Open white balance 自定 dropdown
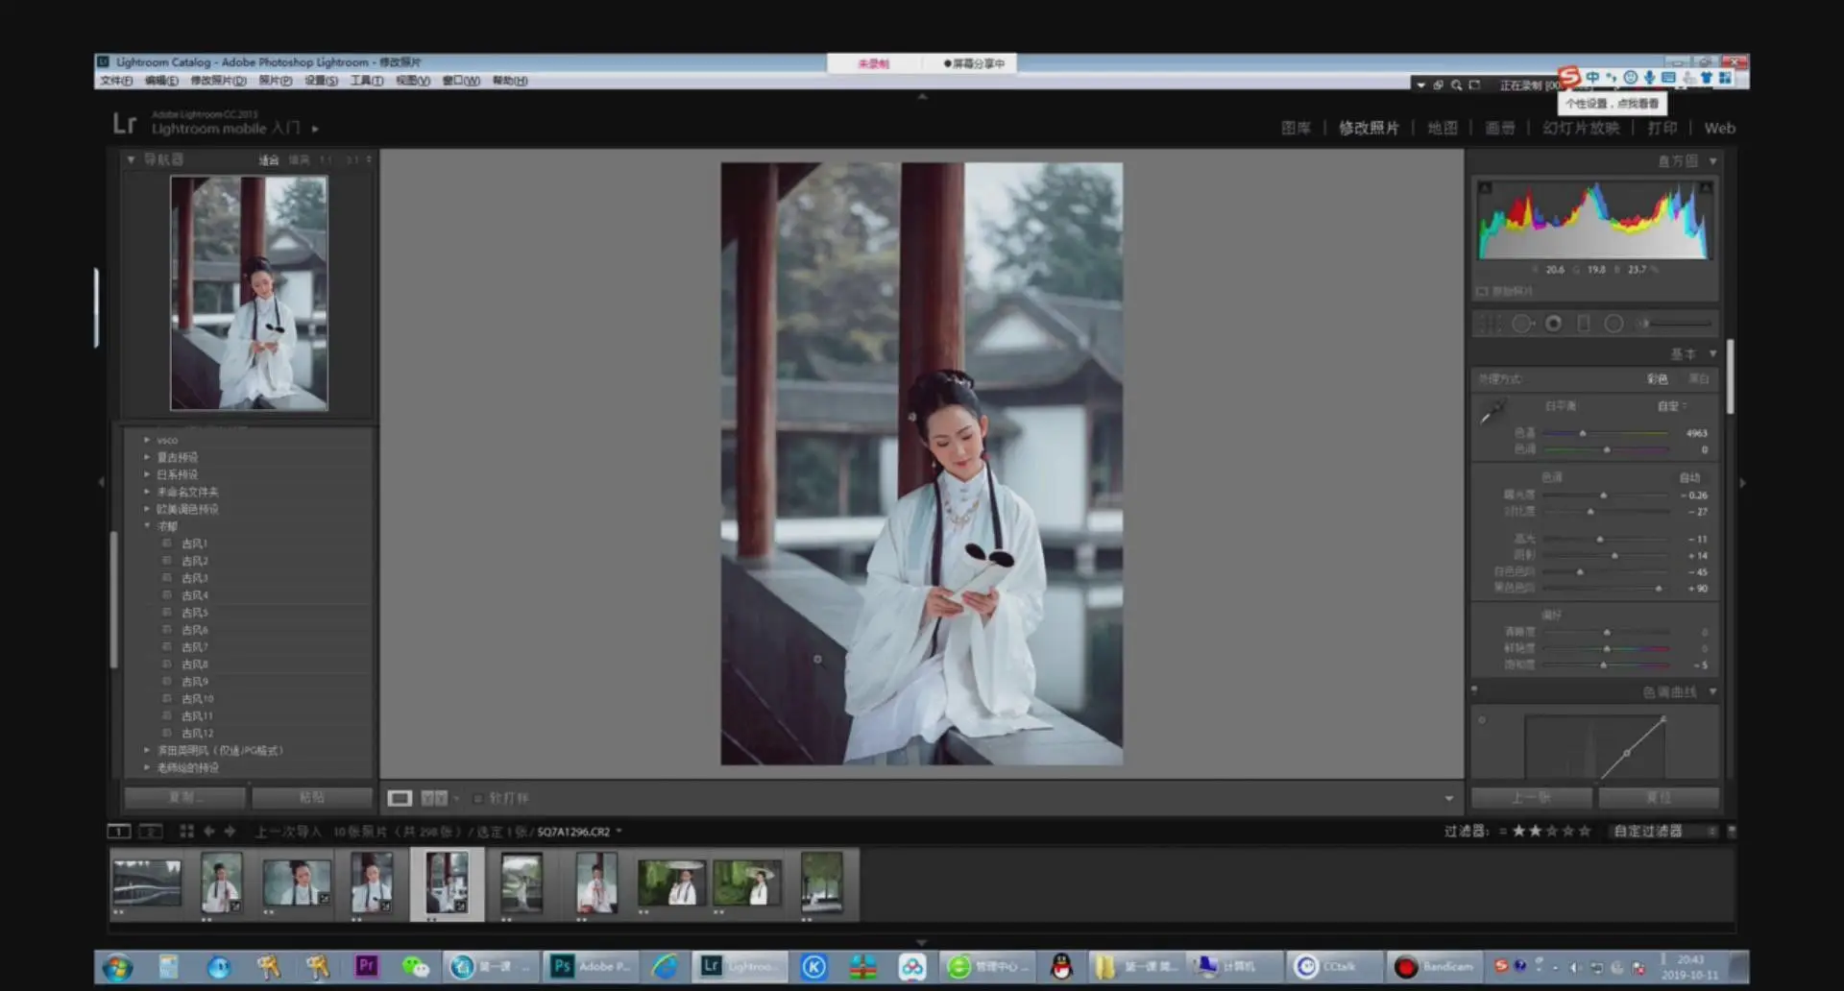 point(1672,406)
